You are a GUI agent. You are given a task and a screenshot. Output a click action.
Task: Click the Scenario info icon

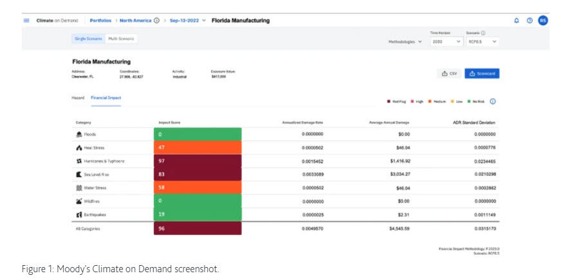[483, 33]
